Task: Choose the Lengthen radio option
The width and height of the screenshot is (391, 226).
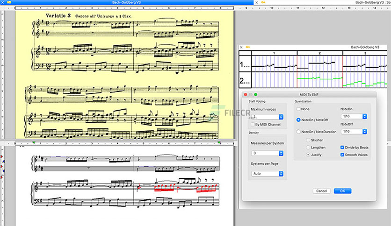Action: tap(308, 148)
